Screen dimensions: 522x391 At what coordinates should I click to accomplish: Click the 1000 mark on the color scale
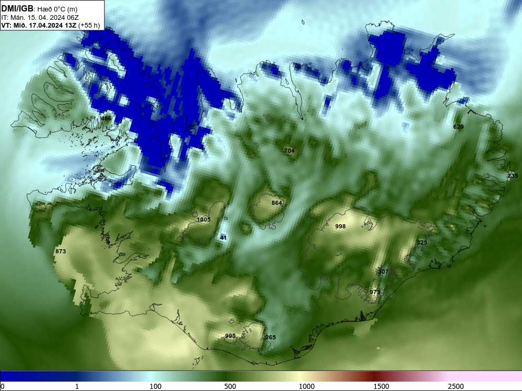[306, 386]
